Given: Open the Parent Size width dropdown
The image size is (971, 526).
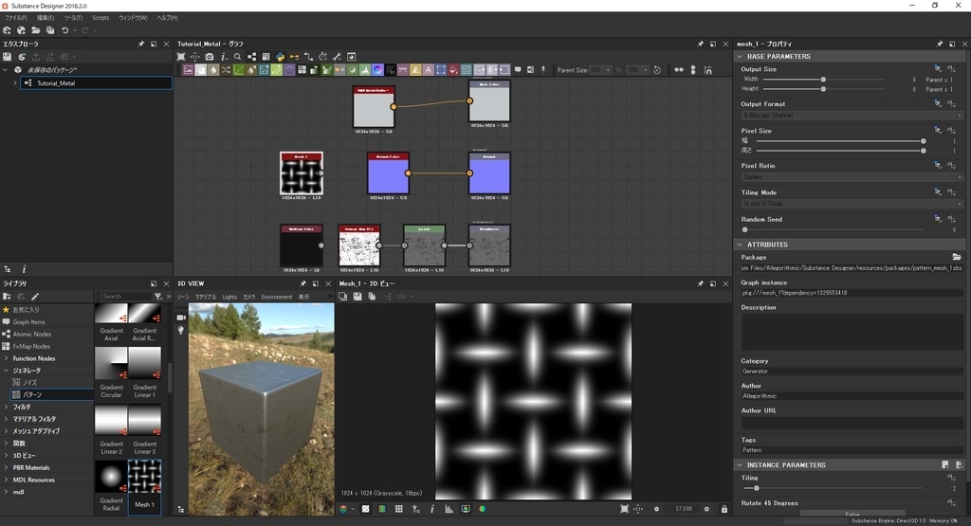Looking at the screenshot, I should click(600, 70).
